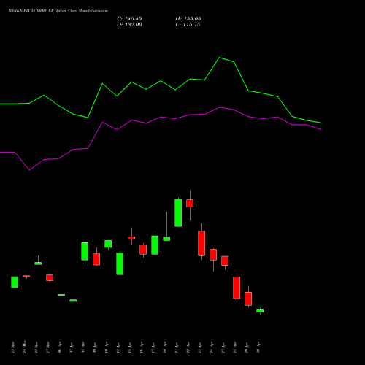The image size is (365, 365).
Task: Click the '27 Mar' date axis label
Action: click(x=48, y=347)
